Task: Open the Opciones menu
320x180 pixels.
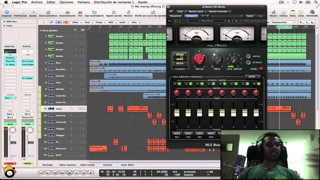Action: point(66,2)
